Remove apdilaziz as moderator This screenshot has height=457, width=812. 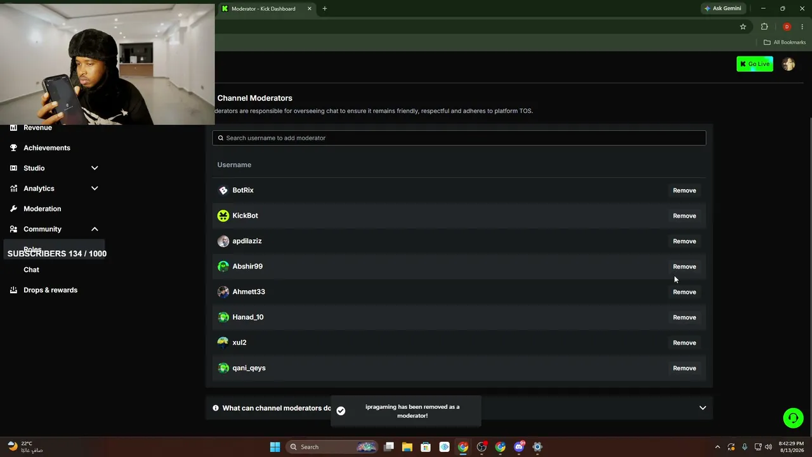[684, 241]
